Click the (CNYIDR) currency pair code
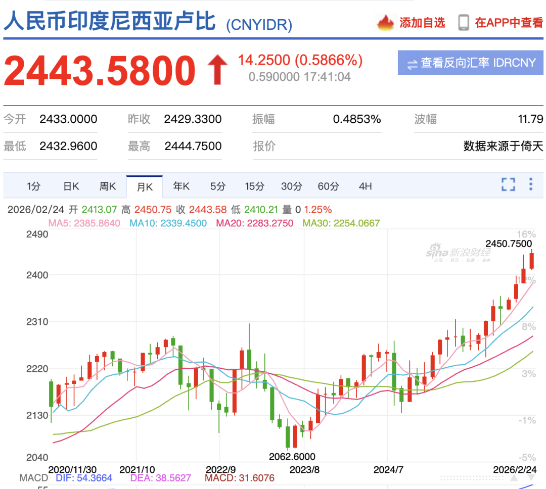The image size is (546, 489). [x=259, y=25]
